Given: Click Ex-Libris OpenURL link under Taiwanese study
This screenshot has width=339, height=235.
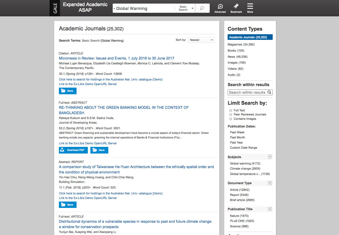Looking at the screenshot, I should point(88,198).
